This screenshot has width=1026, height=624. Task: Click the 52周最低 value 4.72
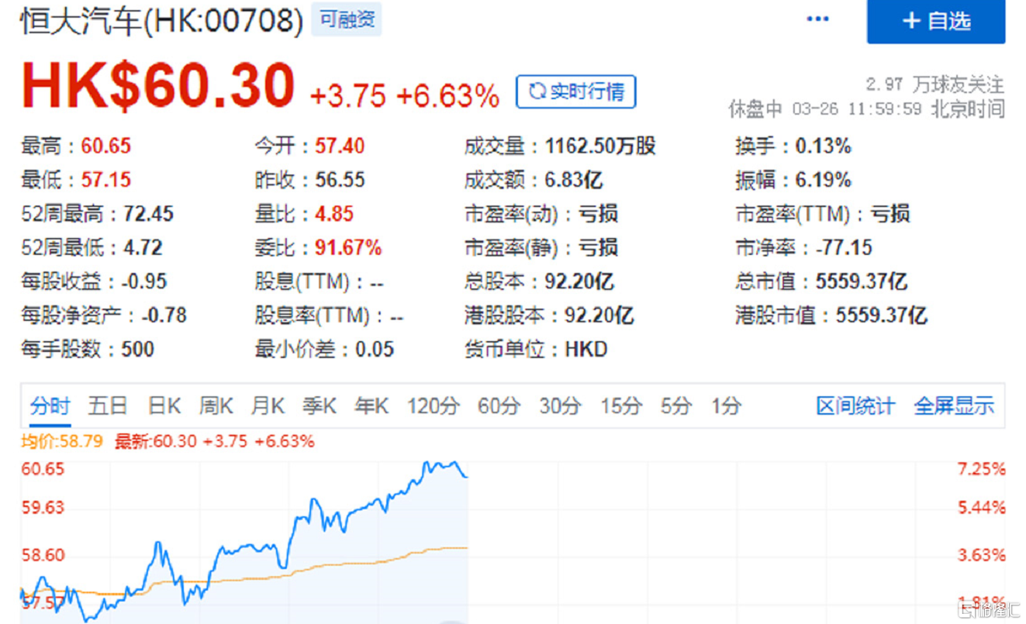point(143,248)
